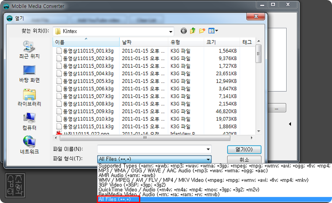Viewport: 332px width, 203px height.
Task: Open Computer (컴퓨터) shortcut
Action: (29, 121)
